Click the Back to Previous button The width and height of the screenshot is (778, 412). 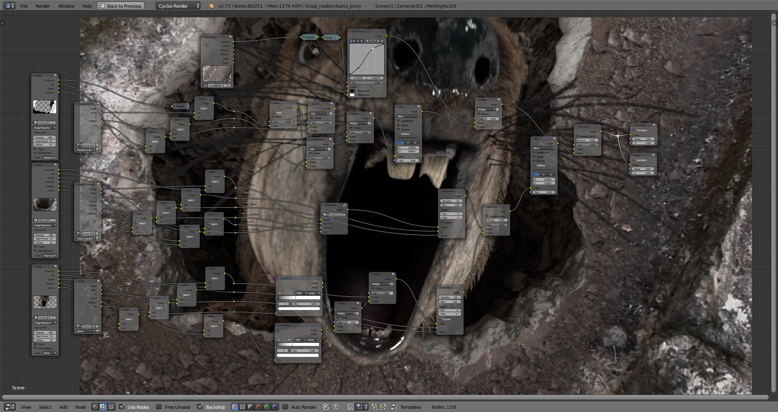pos(121,6)
